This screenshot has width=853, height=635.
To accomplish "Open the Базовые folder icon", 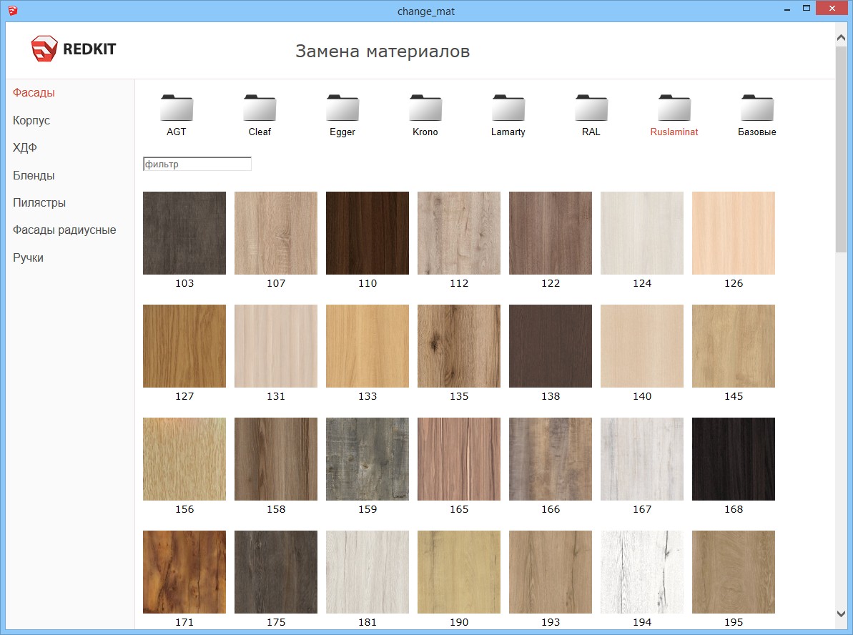I will tap(757, 107).
